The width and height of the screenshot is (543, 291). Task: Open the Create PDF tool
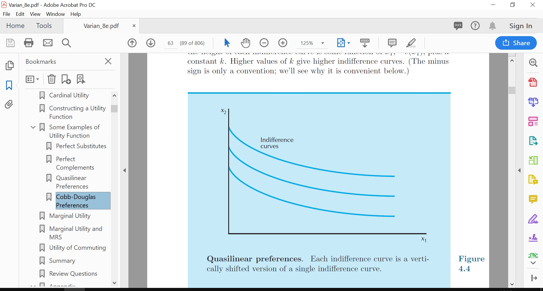pos(533,82)
